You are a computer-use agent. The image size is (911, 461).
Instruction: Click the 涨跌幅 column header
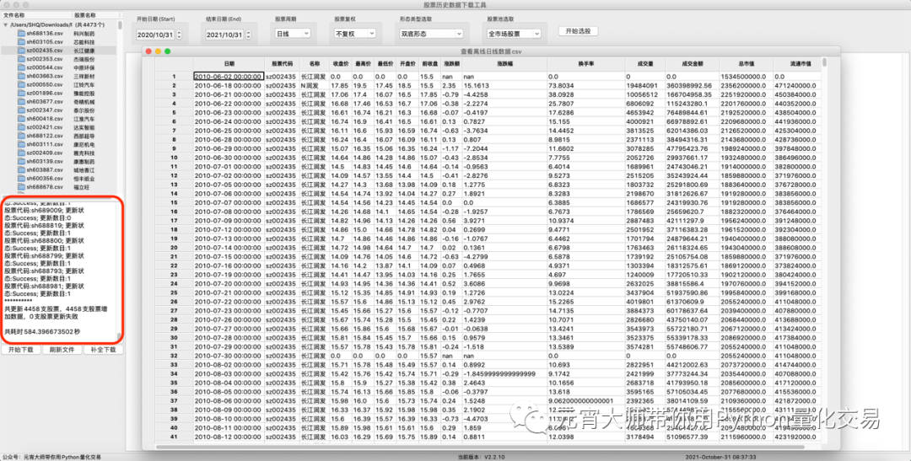(504, 63)
